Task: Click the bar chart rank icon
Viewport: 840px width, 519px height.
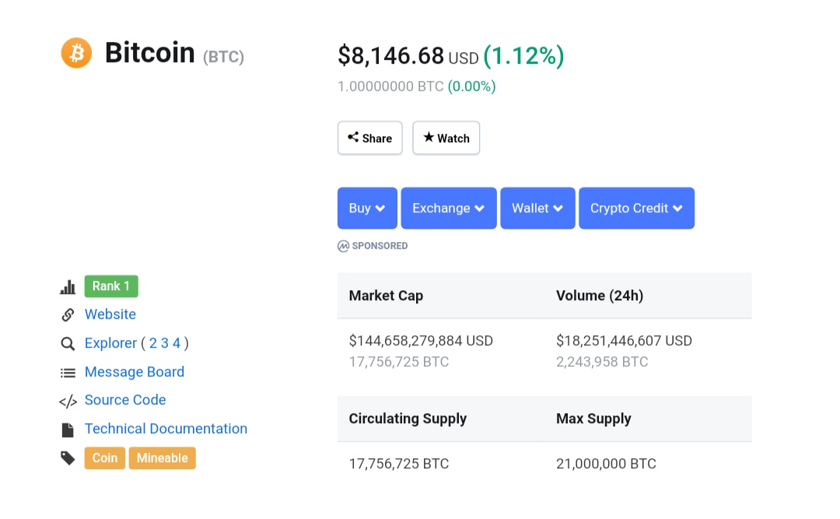Action: 68,287
